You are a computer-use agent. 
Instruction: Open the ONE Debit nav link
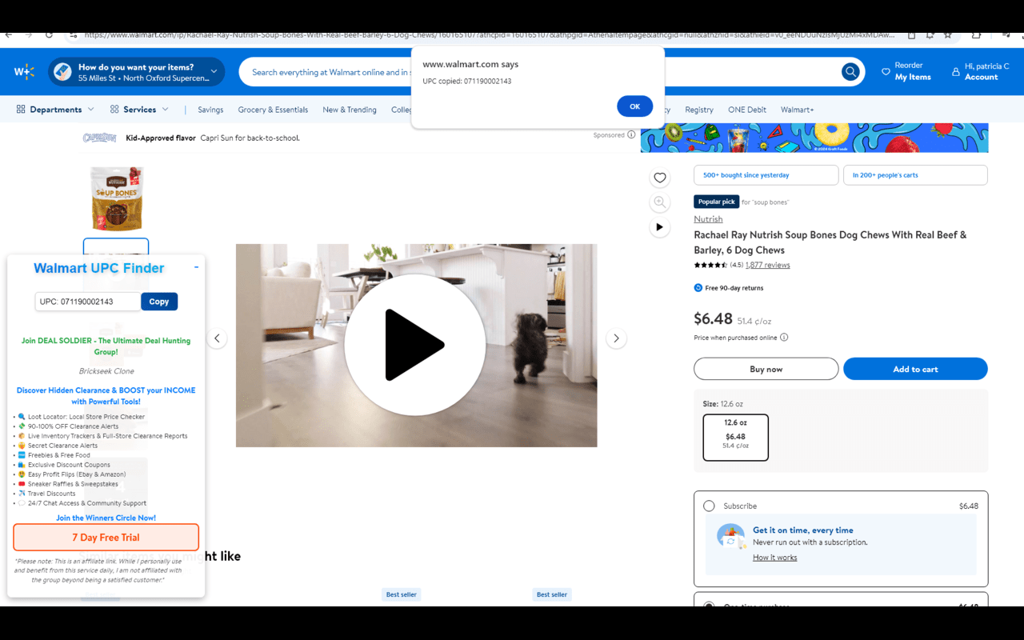coord(747,110)
